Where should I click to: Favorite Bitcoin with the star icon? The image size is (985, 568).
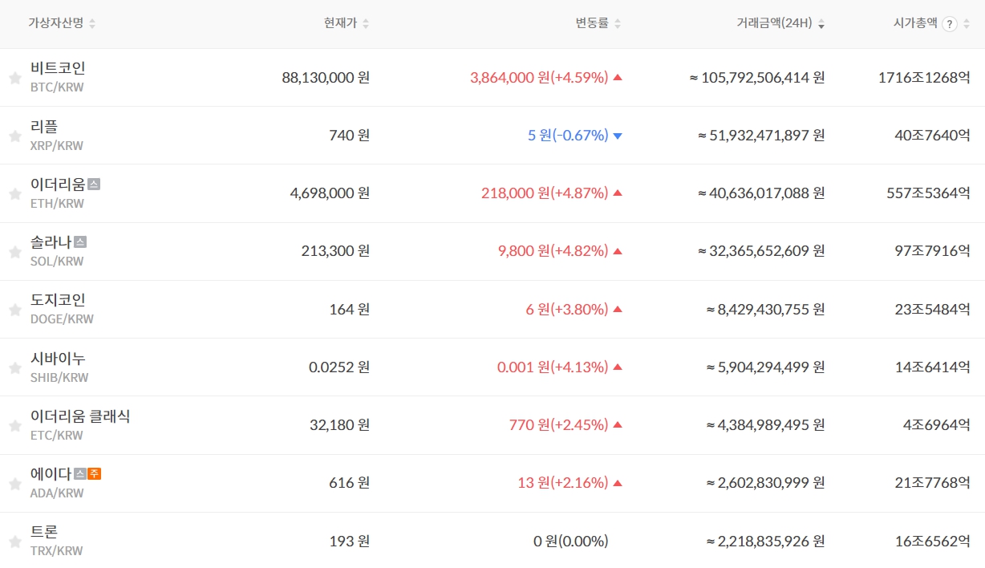coord(14,79)
